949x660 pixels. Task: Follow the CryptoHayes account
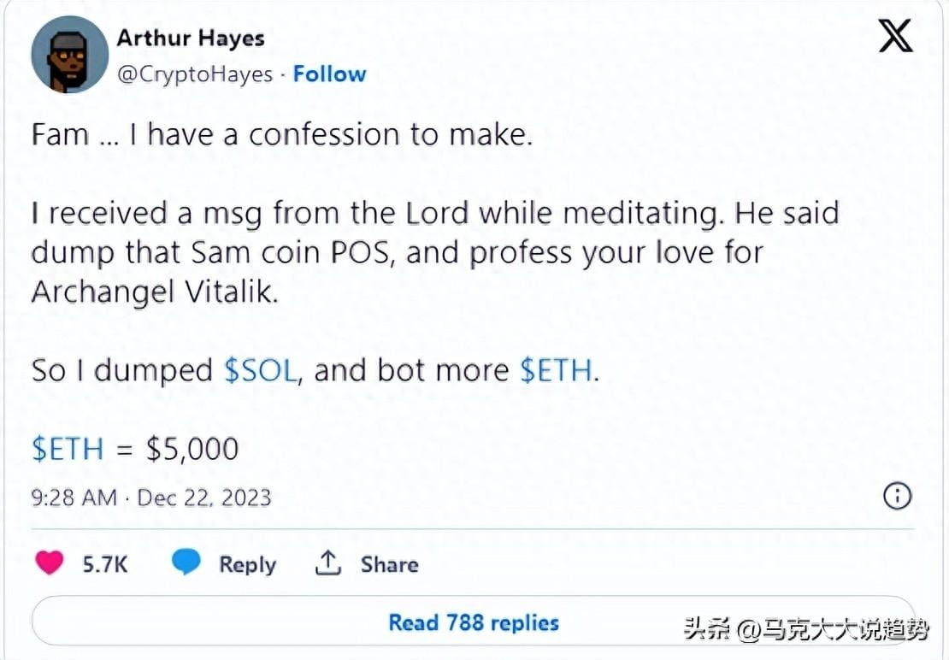click(x=329, y=74)
